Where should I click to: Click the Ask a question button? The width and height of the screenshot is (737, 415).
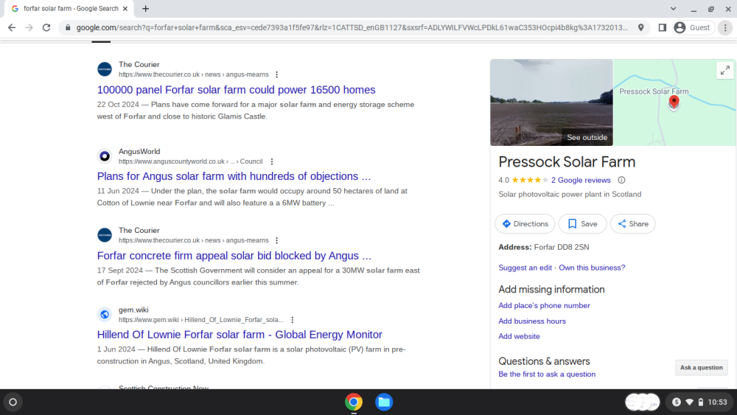coord(702,368)
